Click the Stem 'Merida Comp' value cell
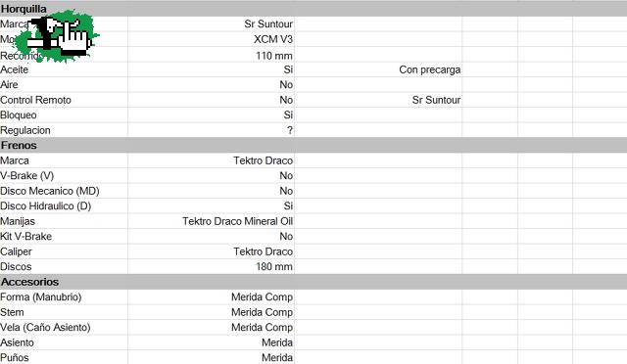Screen dimensions: 627x364 [212, 312]
